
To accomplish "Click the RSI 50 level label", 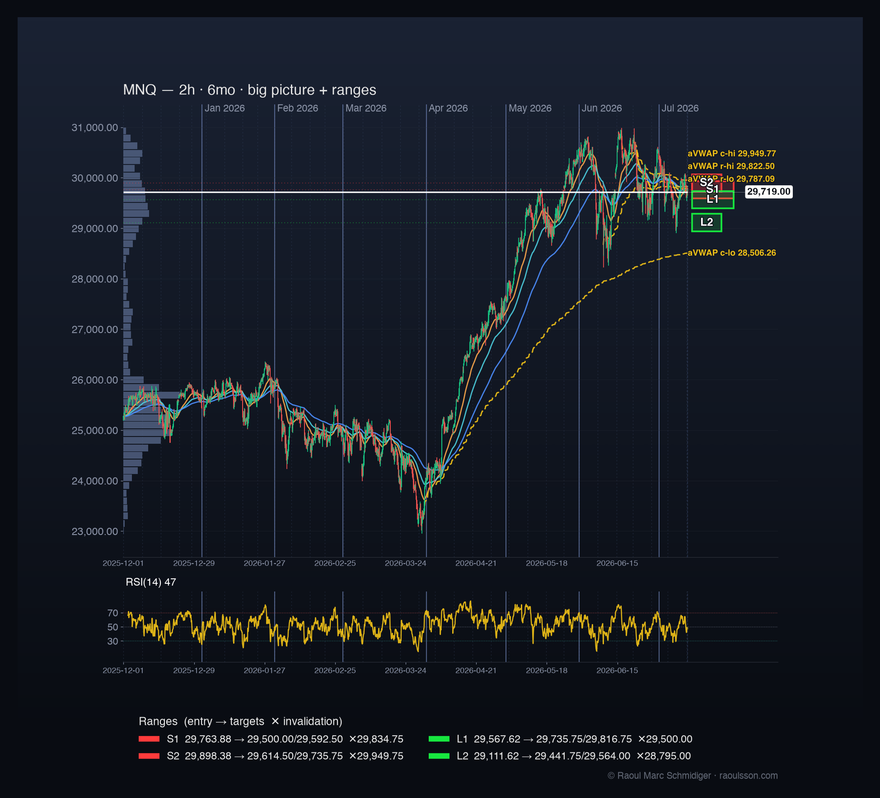I will point(112,627).
